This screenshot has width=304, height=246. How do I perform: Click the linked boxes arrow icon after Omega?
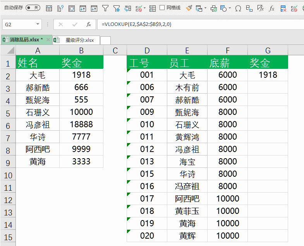point(249,9)
